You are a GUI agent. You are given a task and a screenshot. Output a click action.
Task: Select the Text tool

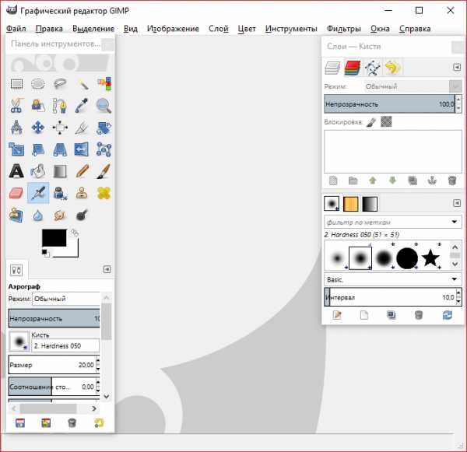click(x=16, y=171)
